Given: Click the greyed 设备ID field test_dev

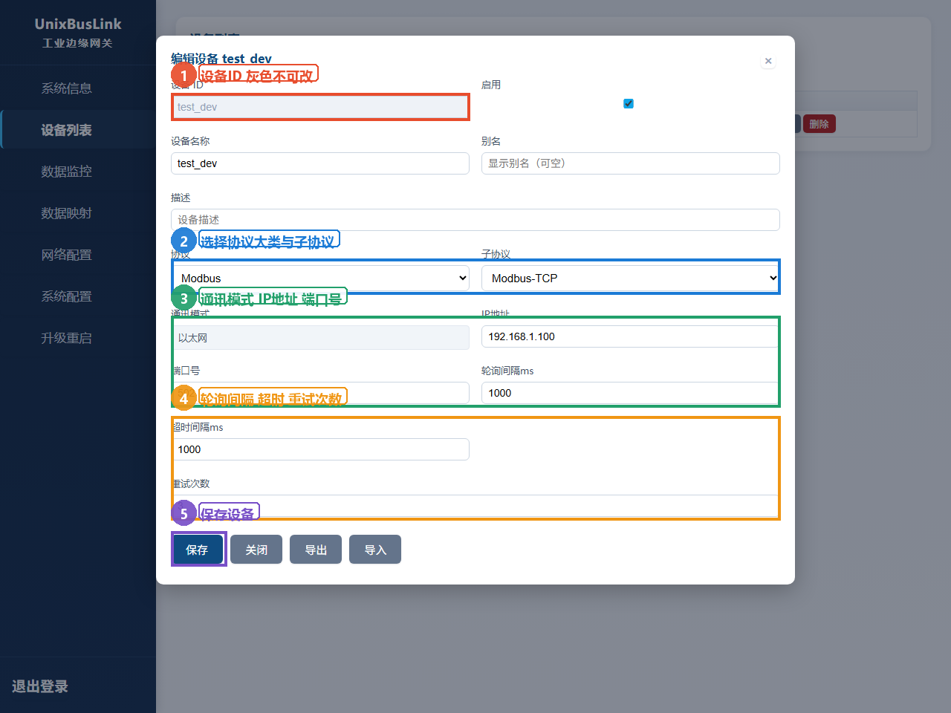Looking at the screenshot, I should point(320,107).
